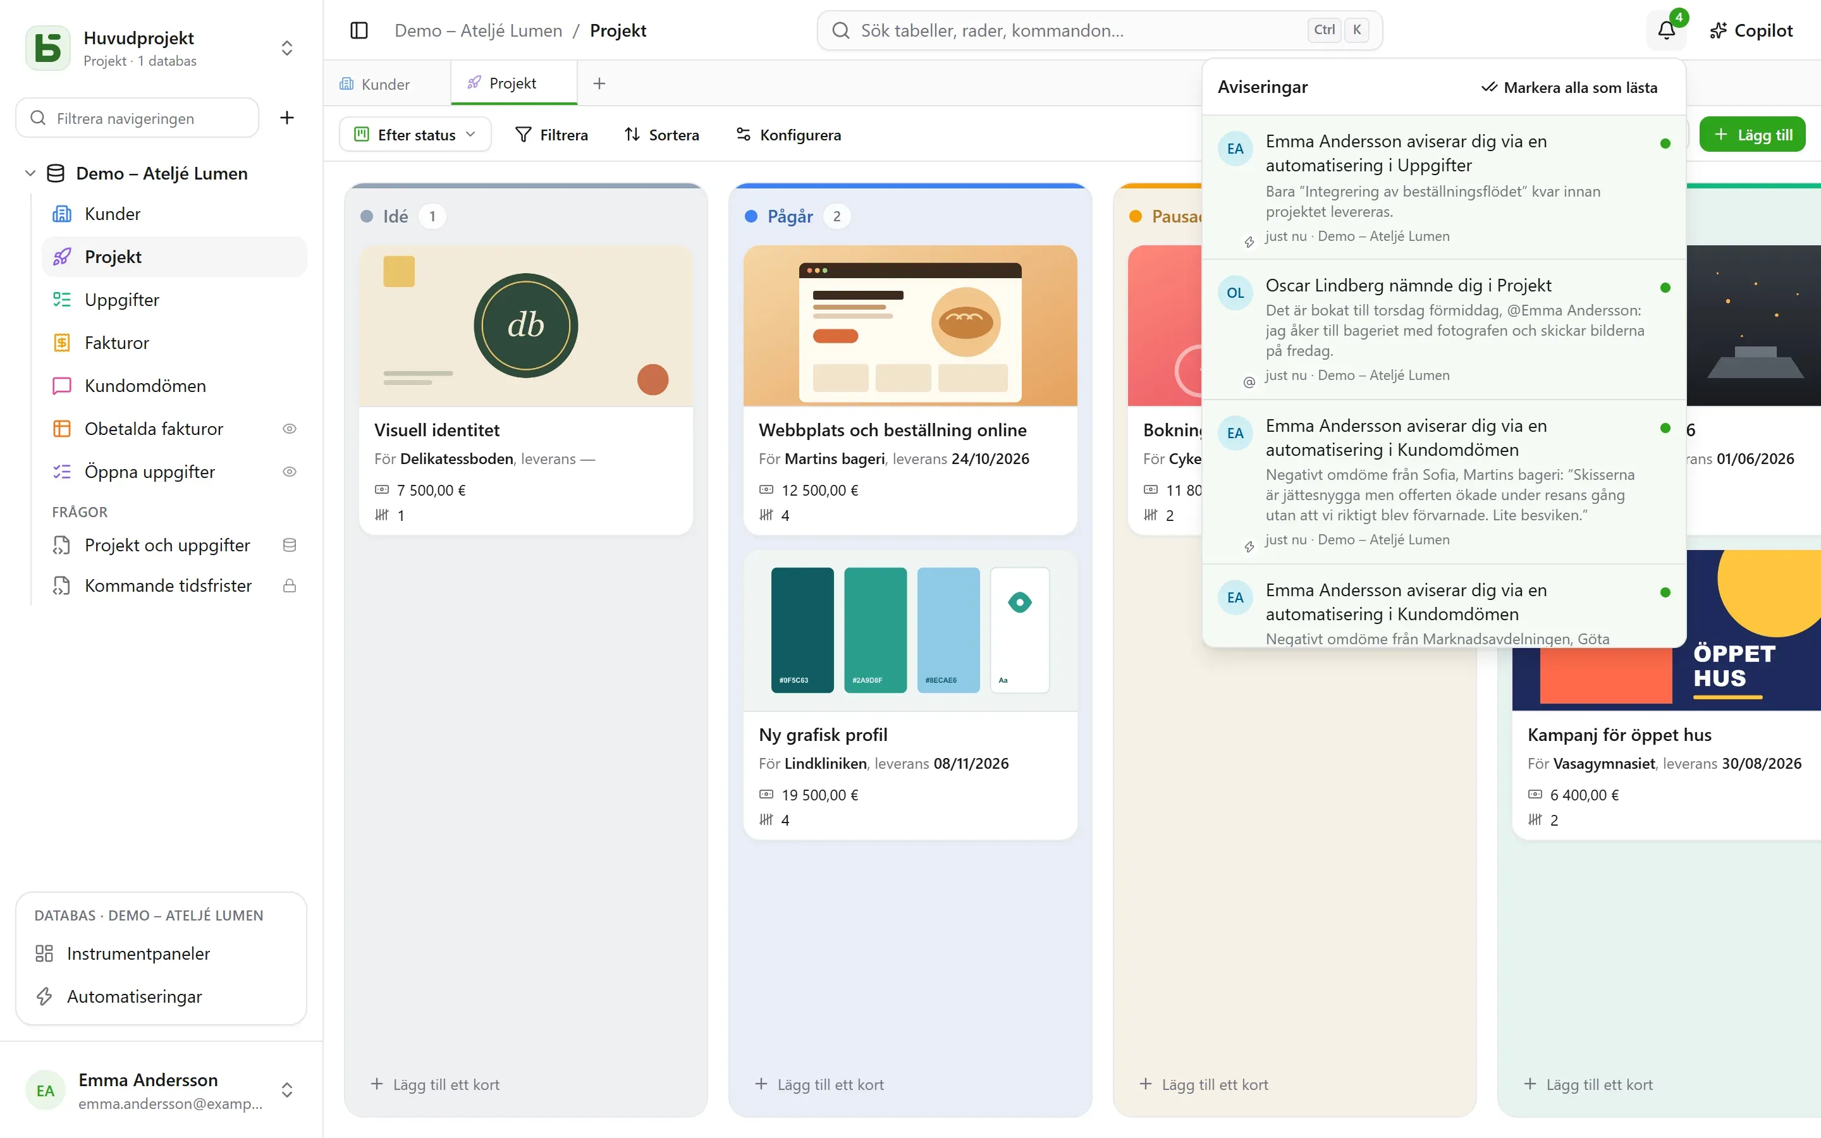1821x1138 pixels.
Task: Open the Sortera options
Action: (x=661, y=135)
